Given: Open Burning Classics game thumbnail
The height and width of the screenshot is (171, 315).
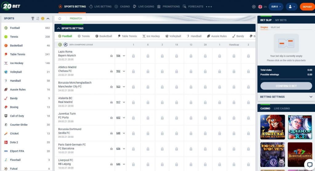Looking at the screenshot, I should (300, 155).
